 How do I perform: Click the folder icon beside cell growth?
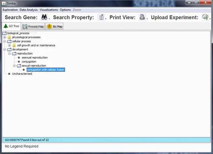tap(14, 45)
